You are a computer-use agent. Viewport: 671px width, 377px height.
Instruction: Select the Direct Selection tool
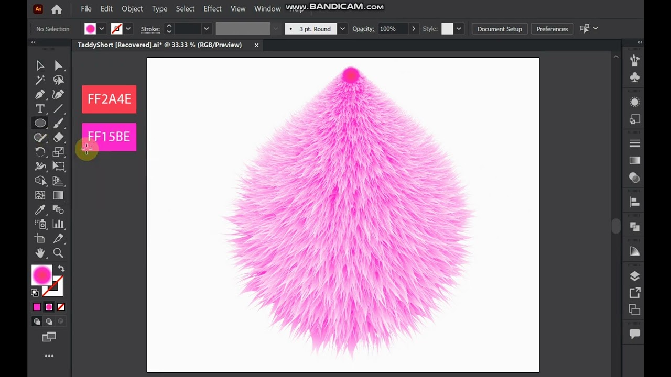tap(58, 65)
